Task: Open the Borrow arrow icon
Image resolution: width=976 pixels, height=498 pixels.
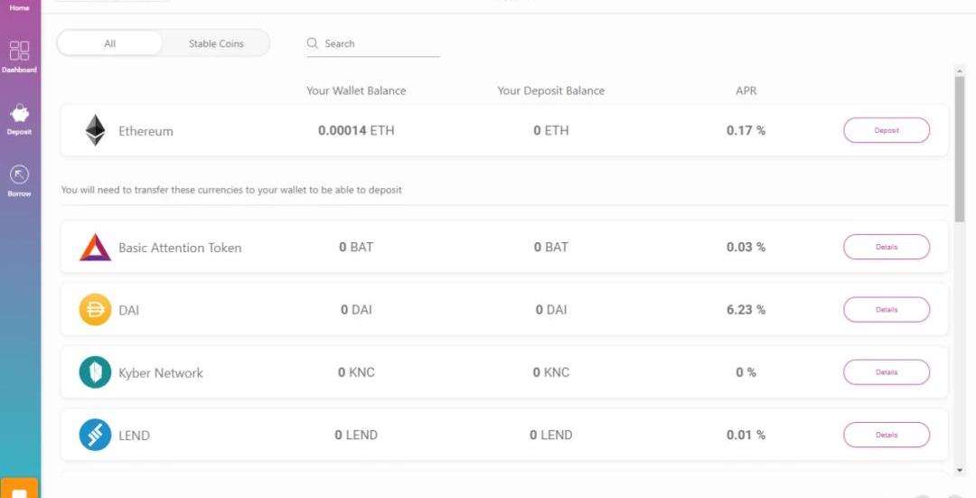Action: coord(19,175)
